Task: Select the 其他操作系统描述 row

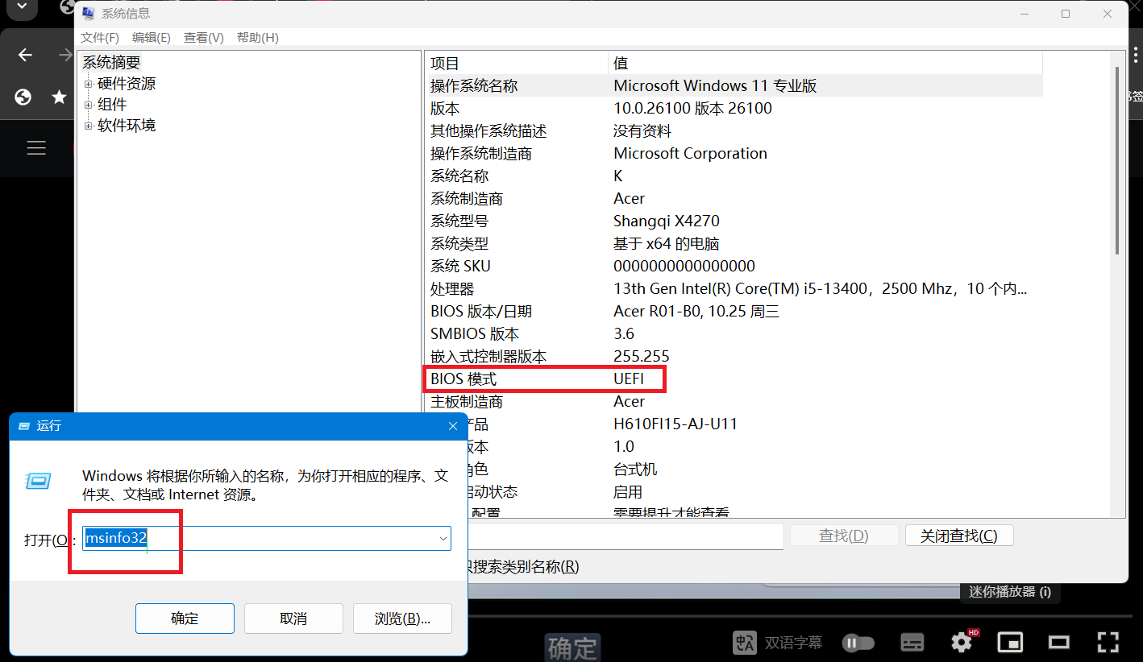Action: (734, 130)
